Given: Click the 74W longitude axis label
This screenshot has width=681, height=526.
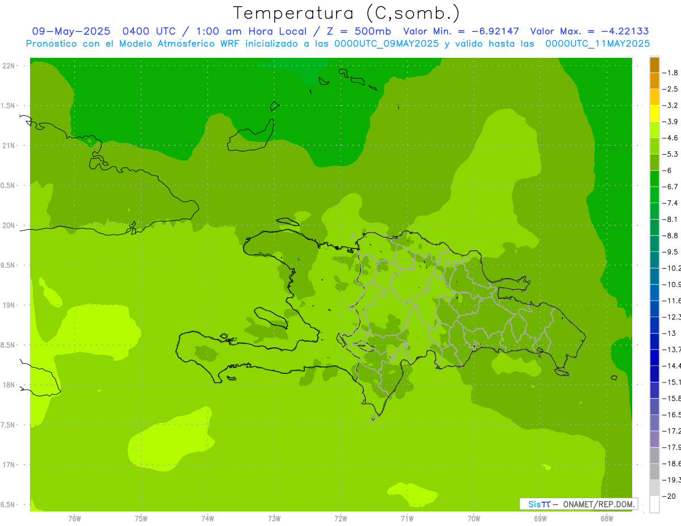Looking at the screenshot, I should pyautogui.click(x=207, y=519).
